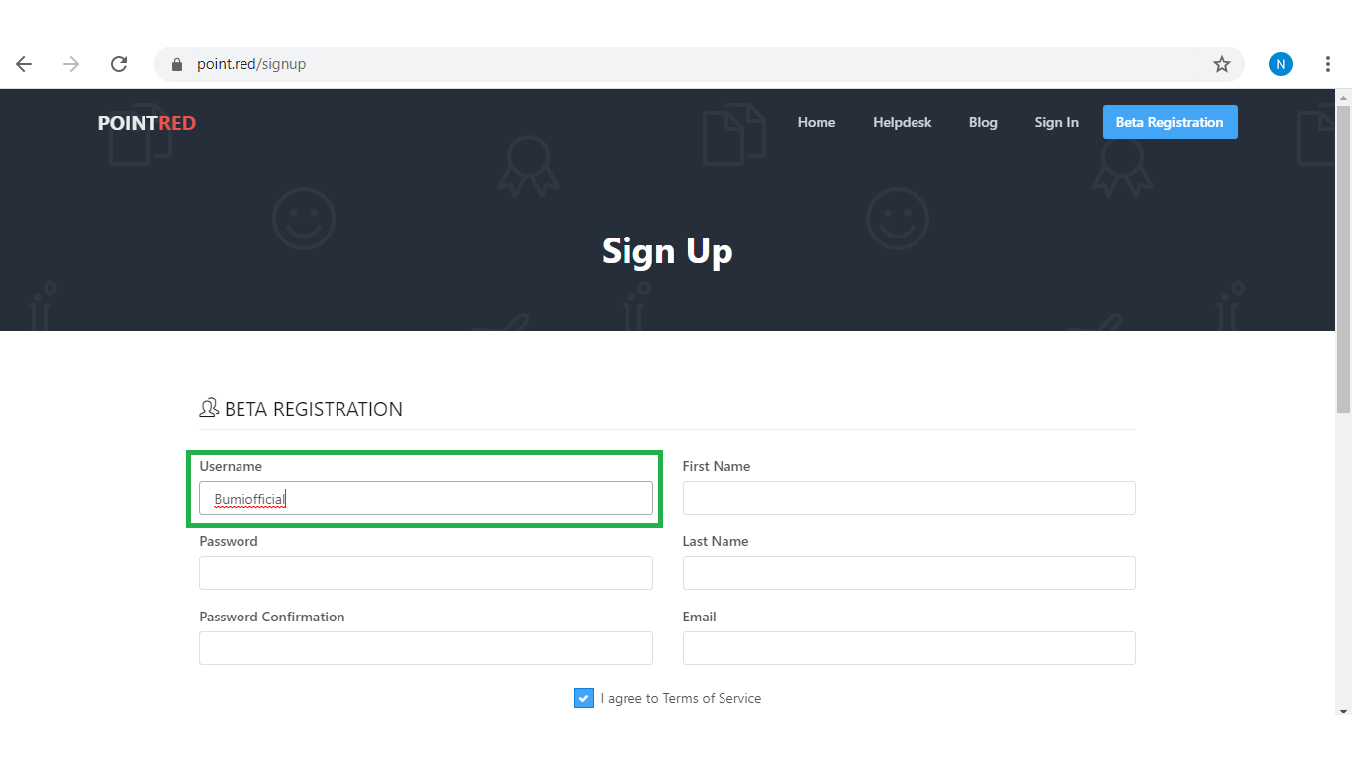Select the First Name input field
The width and height of the screenshot is (1352, 760).
(x=909, y=498)
